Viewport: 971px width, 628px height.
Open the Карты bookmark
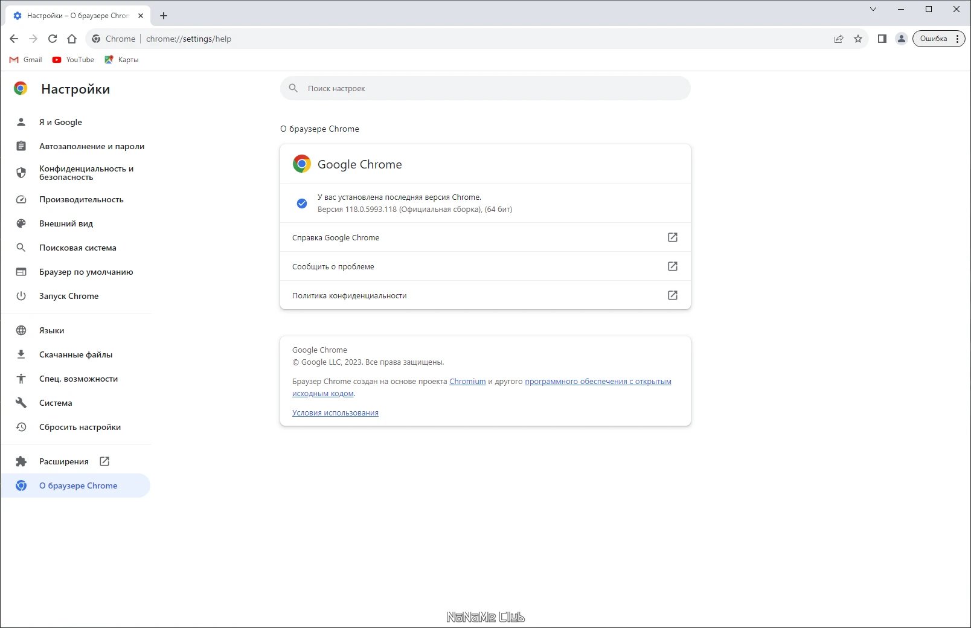pyautogui.click(x=121, y=60)
